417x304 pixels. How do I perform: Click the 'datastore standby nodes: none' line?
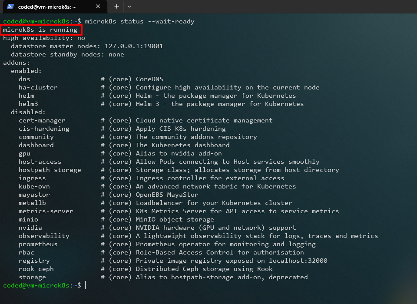(x=67, y=54)
